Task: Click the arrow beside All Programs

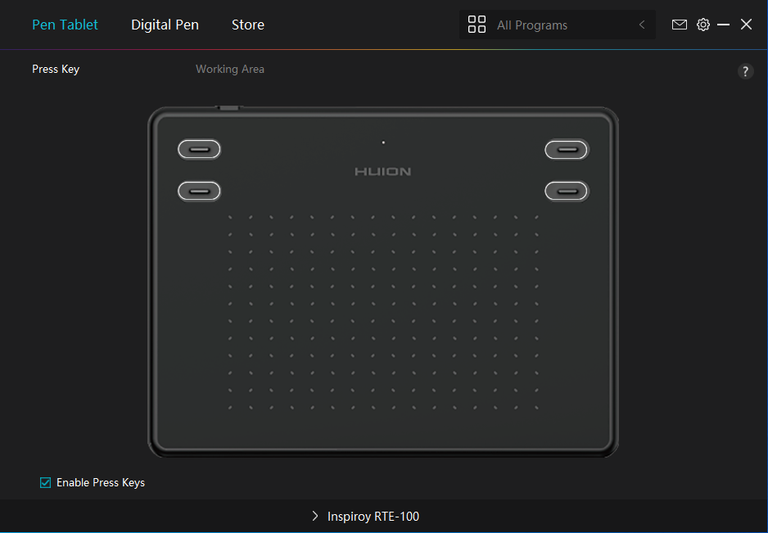Action: click(642, 25)
